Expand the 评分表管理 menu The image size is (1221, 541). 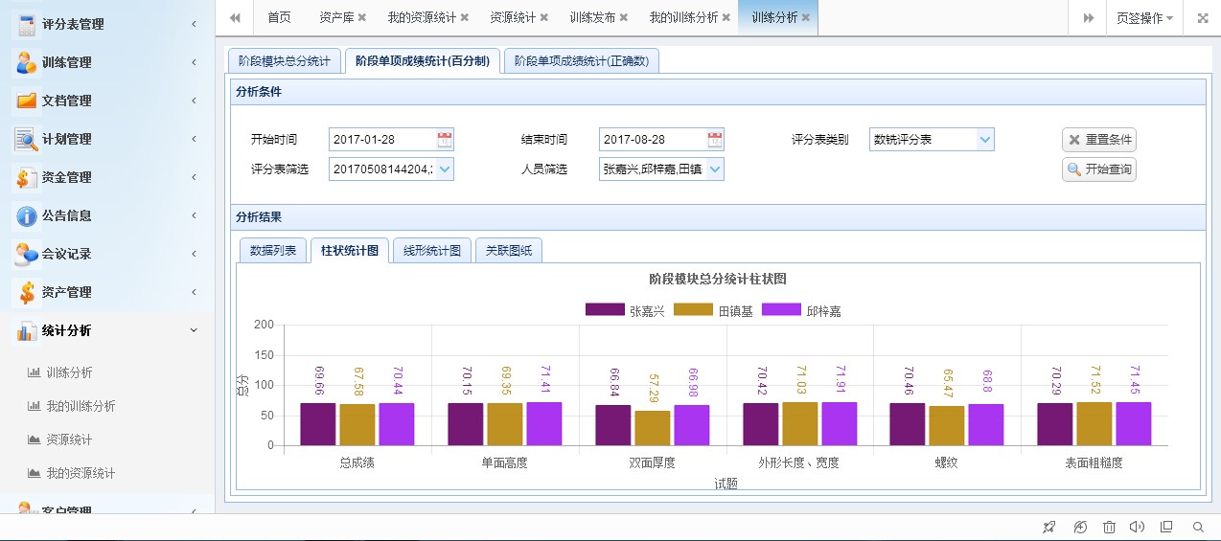[194, 24]
